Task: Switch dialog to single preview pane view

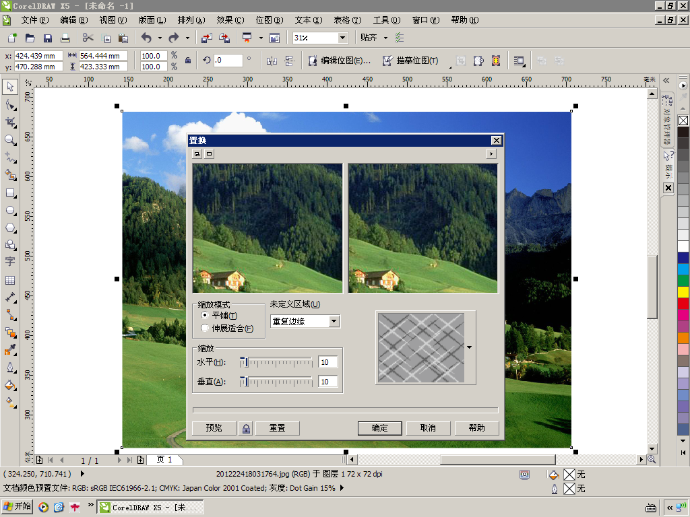Action: 210,154
